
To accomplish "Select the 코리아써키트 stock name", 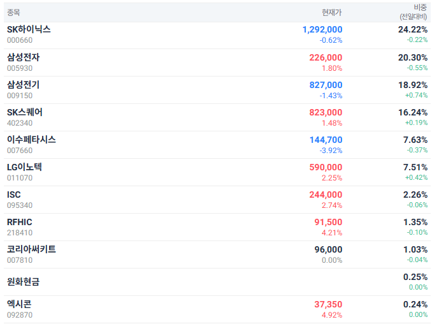I will 31,249.
